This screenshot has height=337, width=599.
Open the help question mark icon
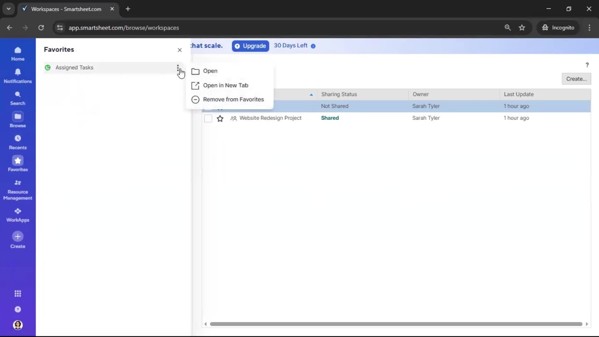pyautogui.click(x=587, y=65)
